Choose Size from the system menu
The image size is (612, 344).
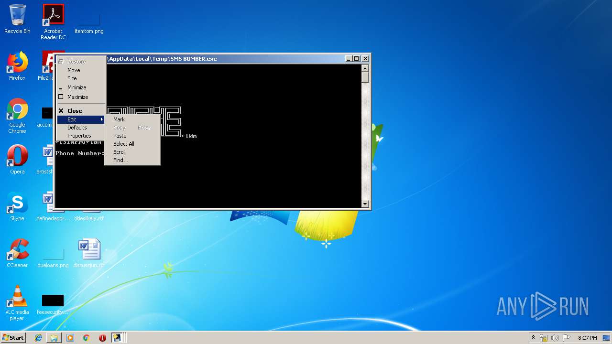(x=81, y=78)
